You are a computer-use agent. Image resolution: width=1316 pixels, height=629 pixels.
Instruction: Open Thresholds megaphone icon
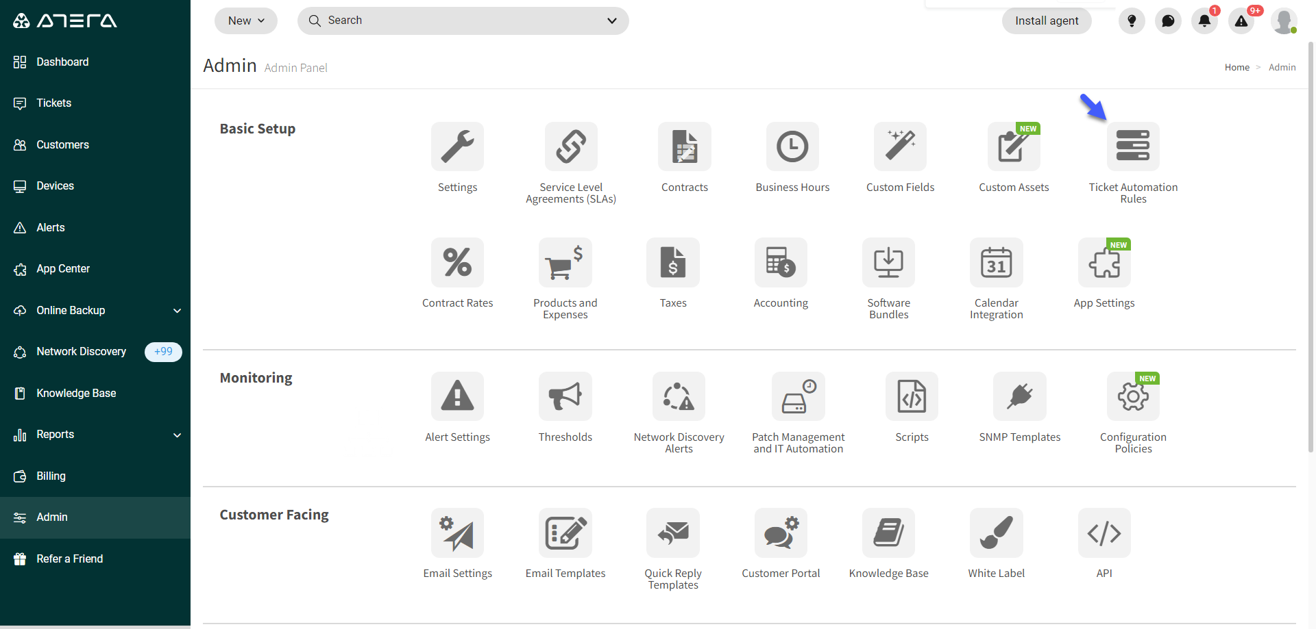tap(565, 396)
